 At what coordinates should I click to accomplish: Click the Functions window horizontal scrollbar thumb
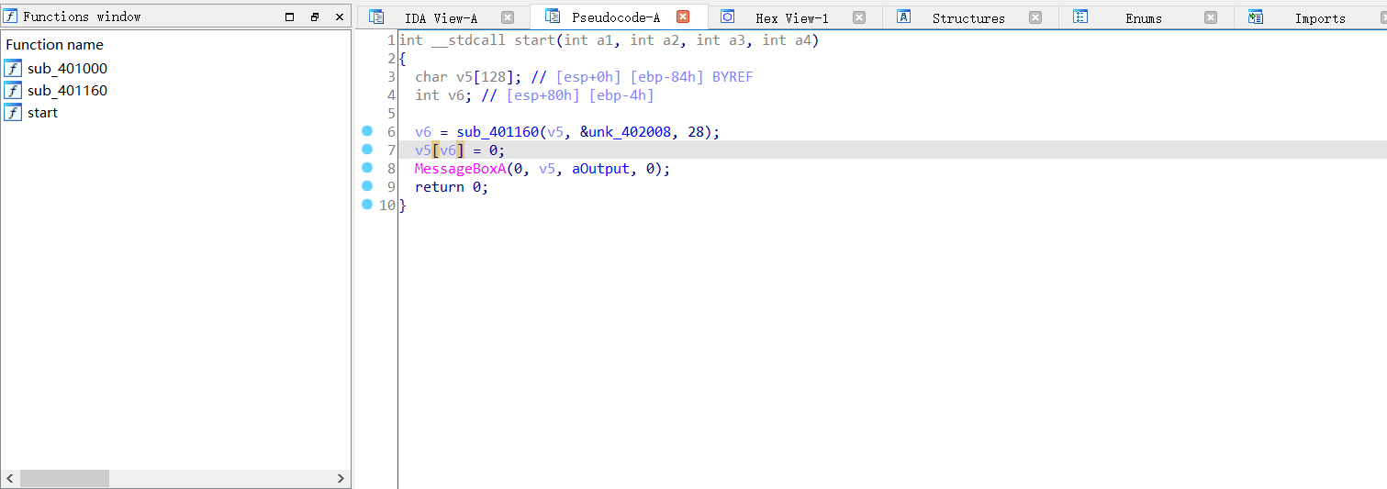click(x=64, y=479)
